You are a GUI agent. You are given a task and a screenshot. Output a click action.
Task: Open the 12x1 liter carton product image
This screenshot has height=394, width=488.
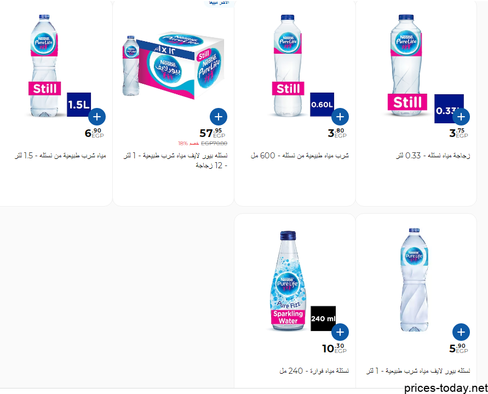[173, 66]
